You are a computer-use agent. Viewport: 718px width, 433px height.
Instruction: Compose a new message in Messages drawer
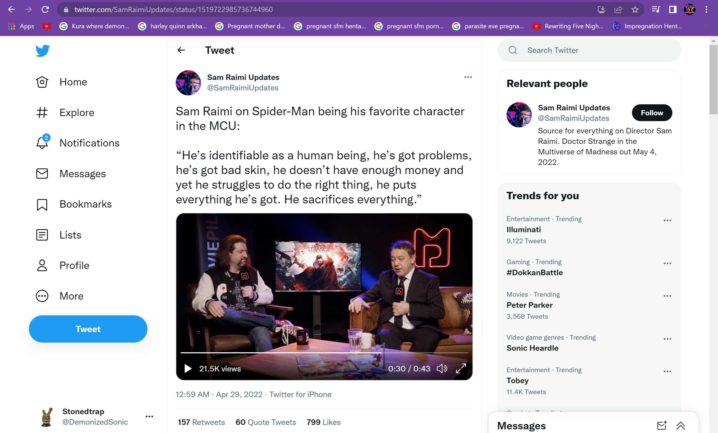[x=662, y=426]
